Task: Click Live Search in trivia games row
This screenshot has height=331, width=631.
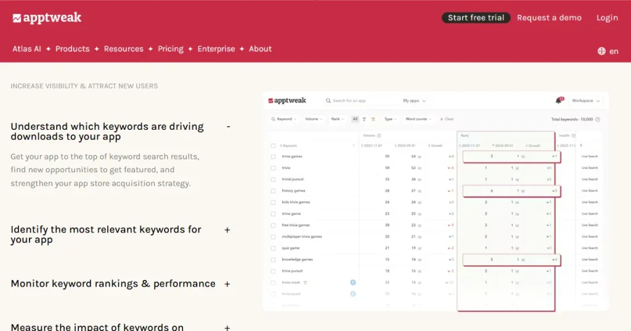Action: (x=590, y=157)
